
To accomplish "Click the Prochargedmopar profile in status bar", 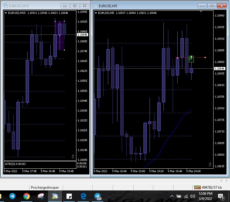I will pyautogui.click(x=45, y=187).
